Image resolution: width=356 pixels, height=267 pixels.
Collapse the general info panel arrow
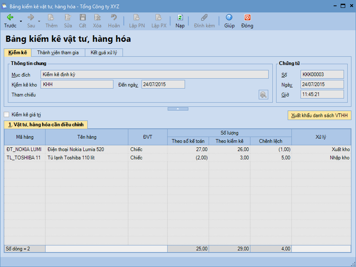[178, 109]
